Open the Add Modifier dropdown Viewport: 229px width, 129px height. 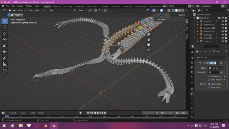pyautogui.click(x=212, y=57)
